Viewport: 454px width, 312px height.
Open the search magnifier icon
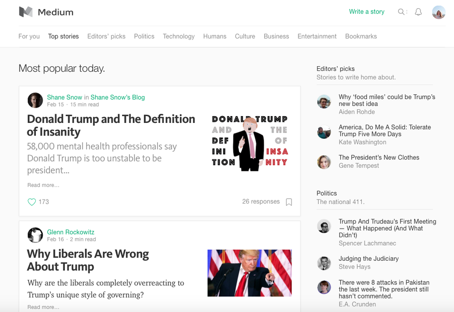point(401,12)
